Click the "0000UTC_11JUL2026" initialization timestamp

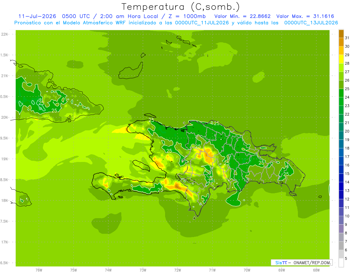tap(202, 23)
